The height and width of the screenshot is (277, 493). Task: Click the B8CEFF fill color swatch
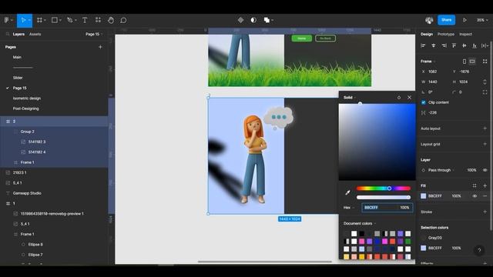(x=424, y=196)
